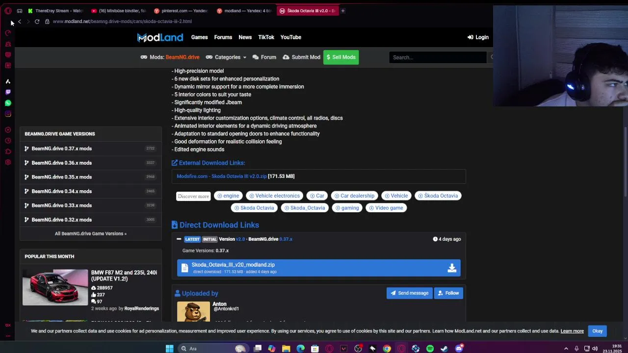Image resolution: width=628 pixels, height=353 pixels.
Task: Open BeamNG.drive 0.37.x mods list
Action: point(91,149)
